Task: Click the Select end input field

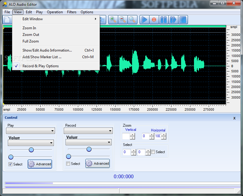Action: pyautogui.click(x=141, y=152)
